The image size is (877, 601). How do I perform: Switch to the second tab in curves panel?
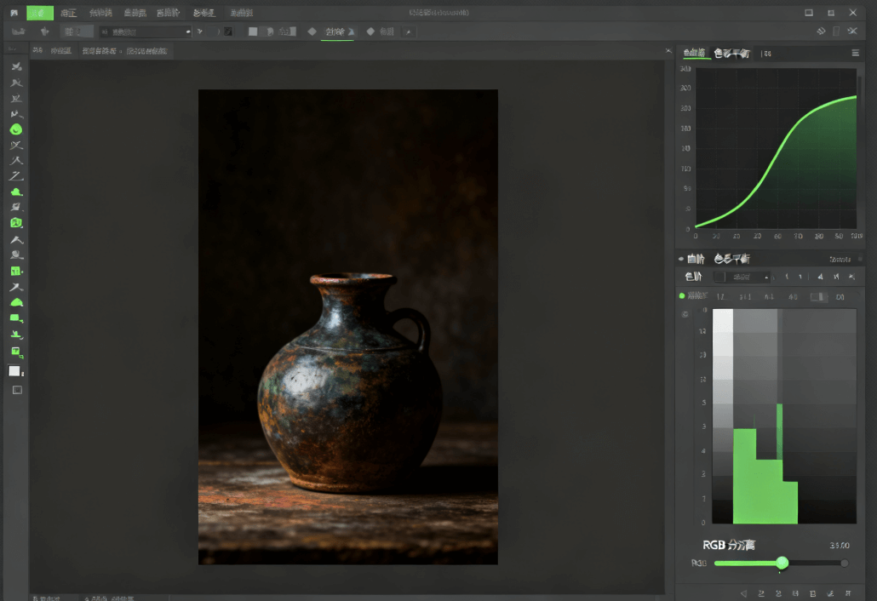[731, 54]
